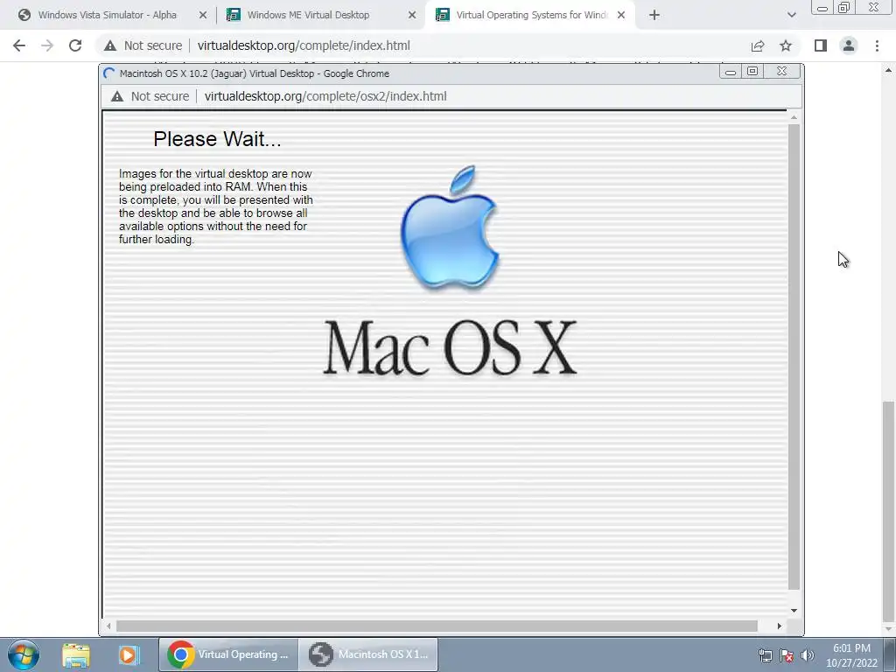The width and height of the screenshot is (896, 672).
Task: Open Action Center flag tray icon
Action: pos(787,655)
